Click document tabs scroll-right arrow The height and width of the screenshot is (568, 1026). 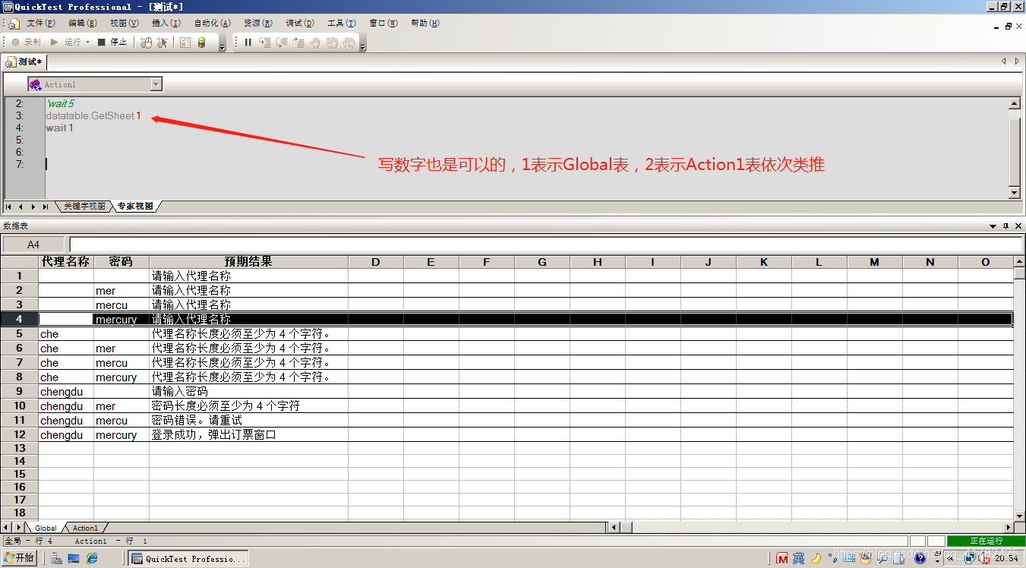[1017, 62]
